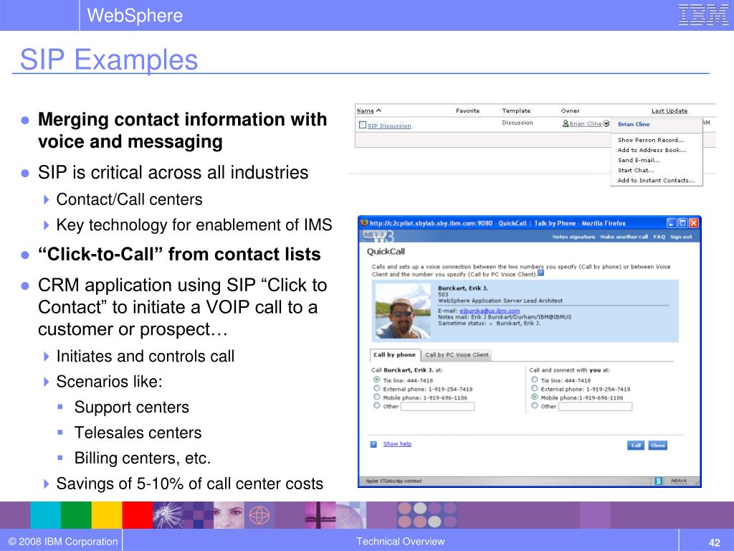Switch to the Call by phone tab
The height and width of the screenshot is (551, 734).
394,354
